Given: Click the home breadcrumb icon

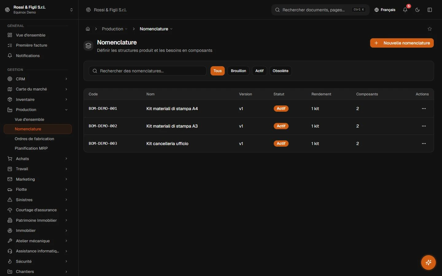Looking at the screenshot, I should click(x=88, y=29).
